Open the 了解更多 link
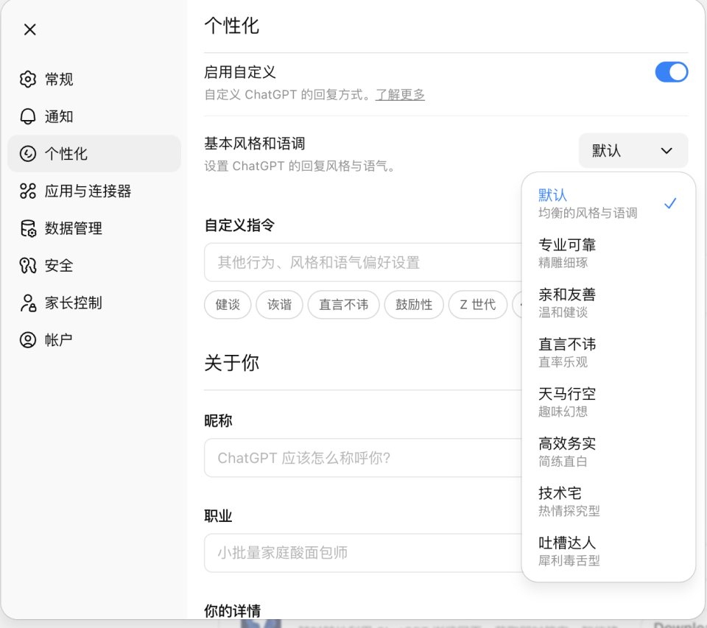The height and width of the screenshot is (628, 707). 400,95
